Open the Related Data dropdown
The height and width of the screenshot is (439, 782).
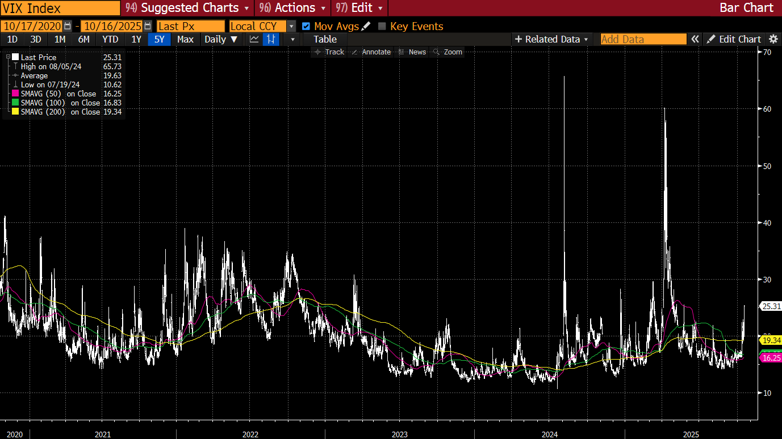pos(552,39)
